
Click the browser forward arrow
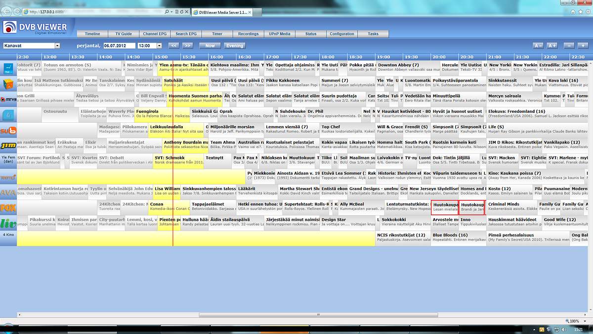18,11
